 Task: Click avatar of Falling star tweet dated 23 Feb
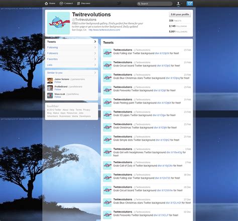click(x=107, y=53)
